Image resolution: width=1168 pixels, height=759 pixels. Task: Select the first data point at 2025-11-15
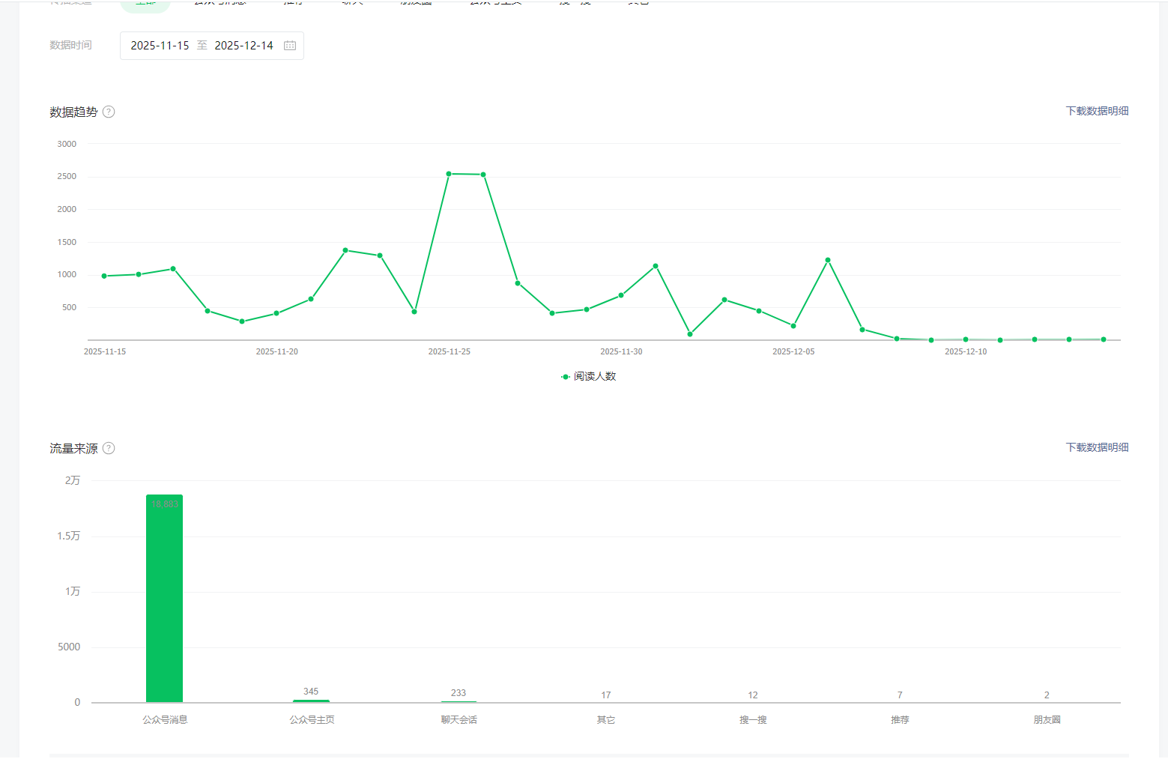[x=104, y=276]
